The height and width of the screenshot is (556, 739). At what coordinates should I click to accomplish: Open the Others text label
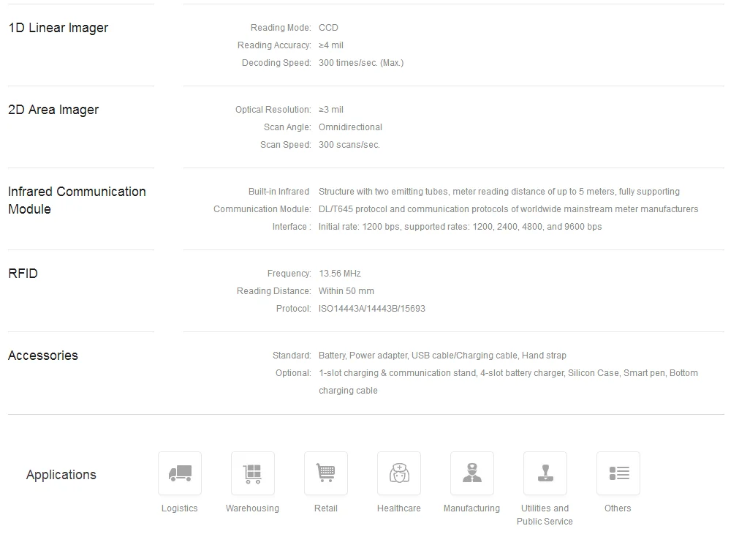click(x=618, y=508)
